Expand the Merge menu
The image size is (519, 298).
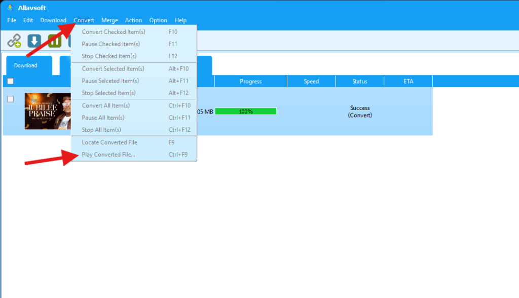tap(109, 20)
